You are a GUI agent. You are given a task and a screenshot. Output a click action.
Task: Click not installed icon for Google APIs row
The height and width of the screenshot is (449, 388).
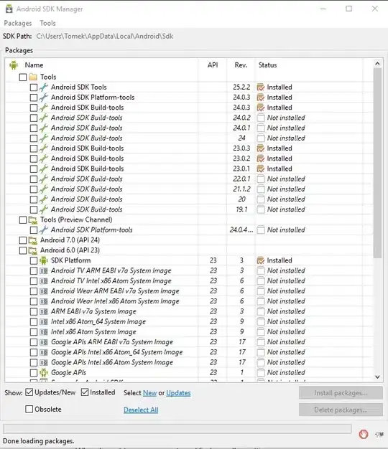pyautogui.click(x=261, y=372)
